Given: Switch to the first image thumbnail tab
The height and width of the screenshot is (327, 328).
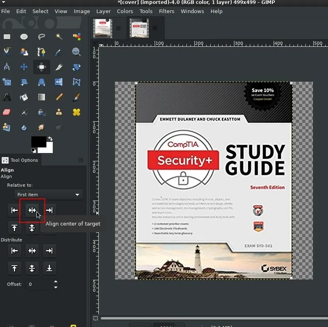Looking at the screenshot, I should pyautogui.click(x=102, y=28).
